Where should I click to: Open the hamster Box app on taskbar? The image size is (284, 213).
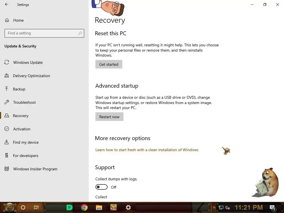pyautogui.click(x=113, y=207)
